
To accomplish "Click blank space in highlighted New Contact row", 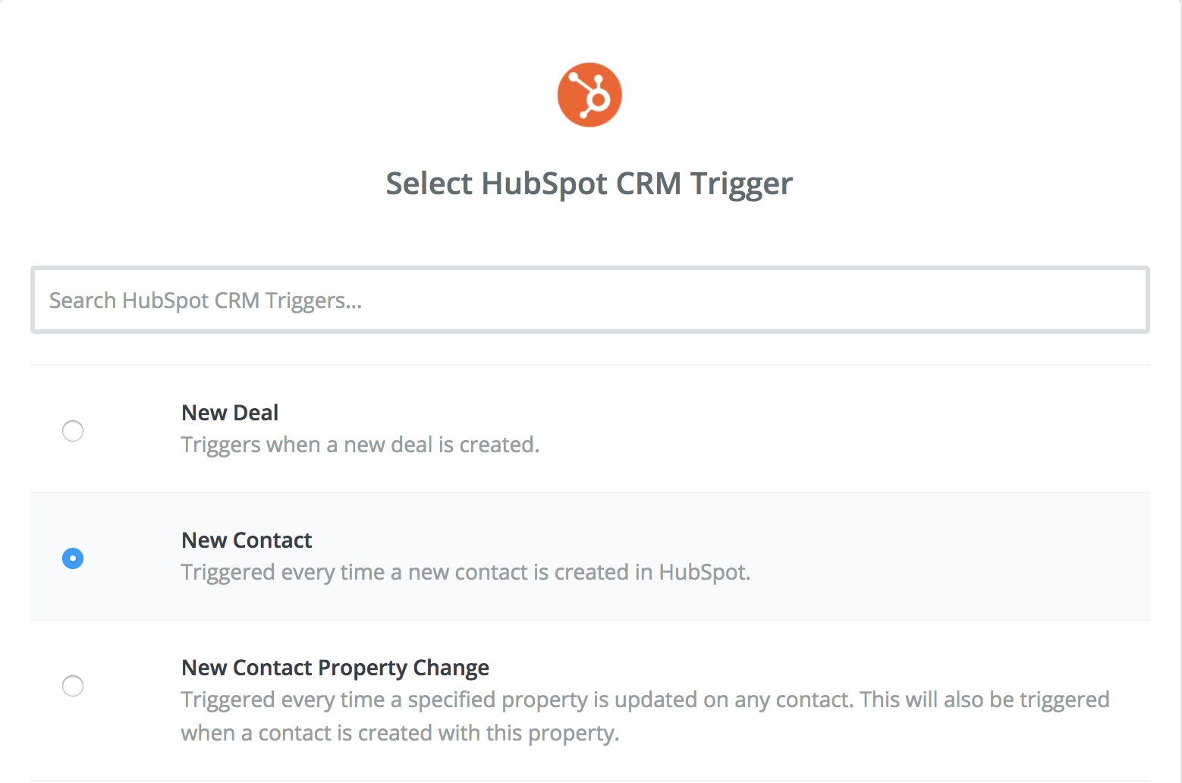I will (x=948, y=556).
